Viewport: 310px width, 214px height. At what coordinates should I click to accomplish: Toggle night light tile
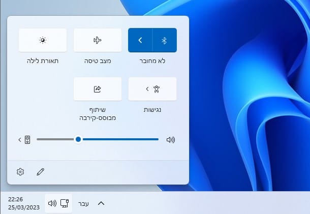(x=43, y=40)
